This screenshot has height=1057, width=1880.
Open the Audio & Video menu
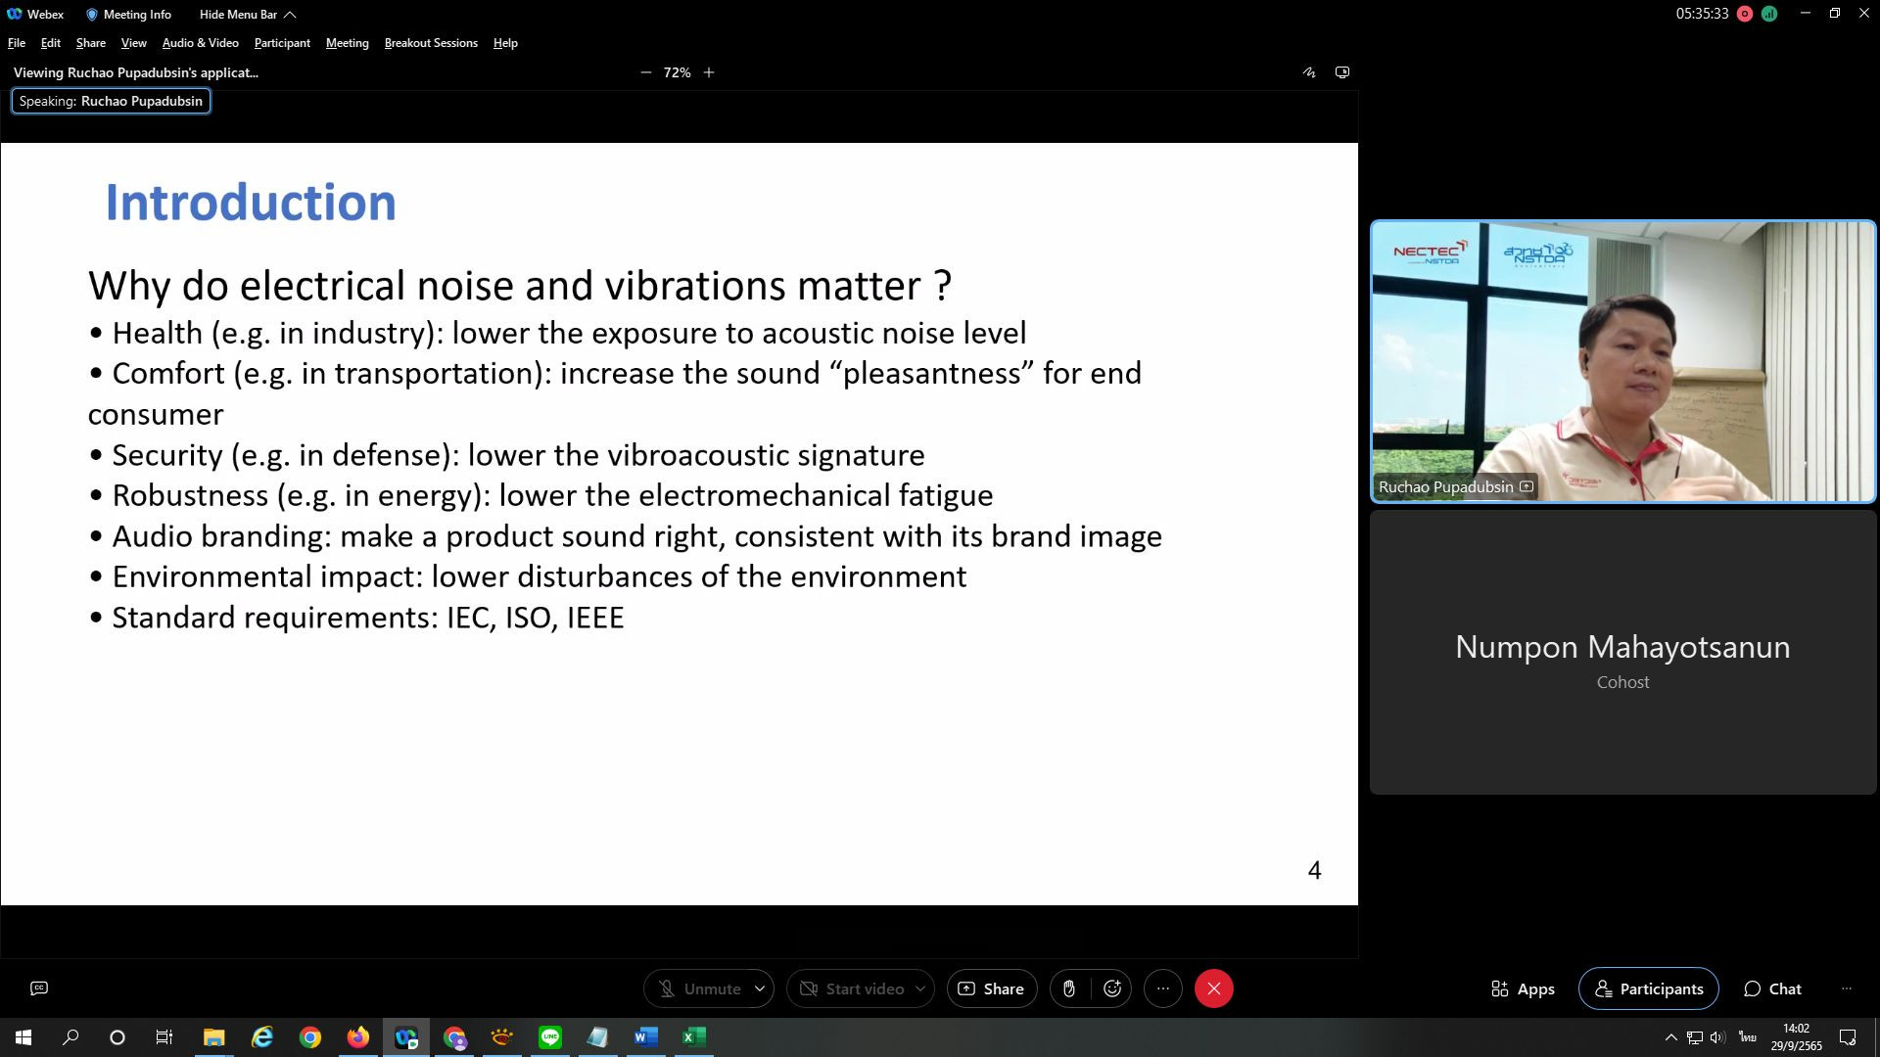[x=201, y=43]
